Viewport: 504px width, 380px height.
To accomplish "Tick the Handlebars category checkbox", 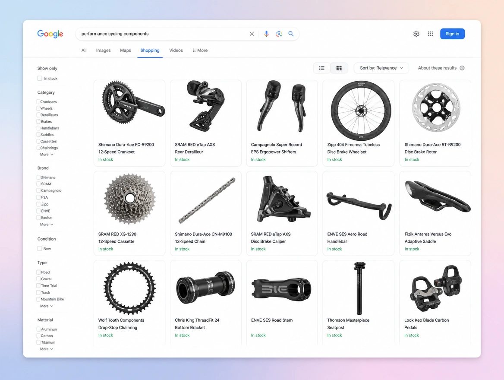I will tap(38, 128).
